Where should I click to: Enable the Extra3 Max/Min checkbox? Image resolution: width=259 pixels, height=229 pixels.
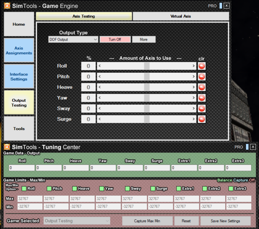click(x=231, y=189)
